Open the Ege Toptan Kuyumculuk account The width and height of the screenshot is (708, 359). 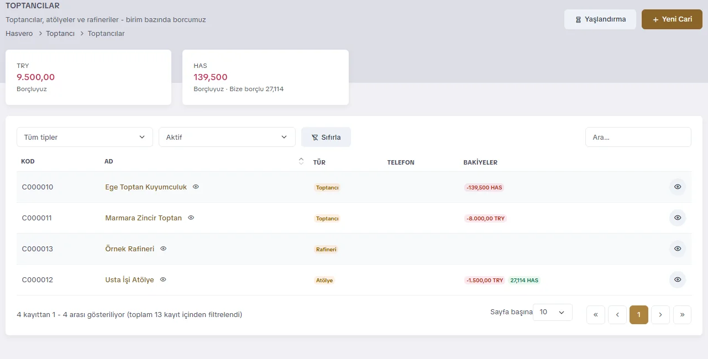[x=146, y=187]
